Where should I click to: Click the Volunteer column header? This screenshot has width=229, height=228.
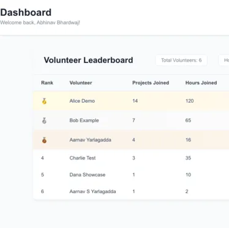[x=81, y=83]
